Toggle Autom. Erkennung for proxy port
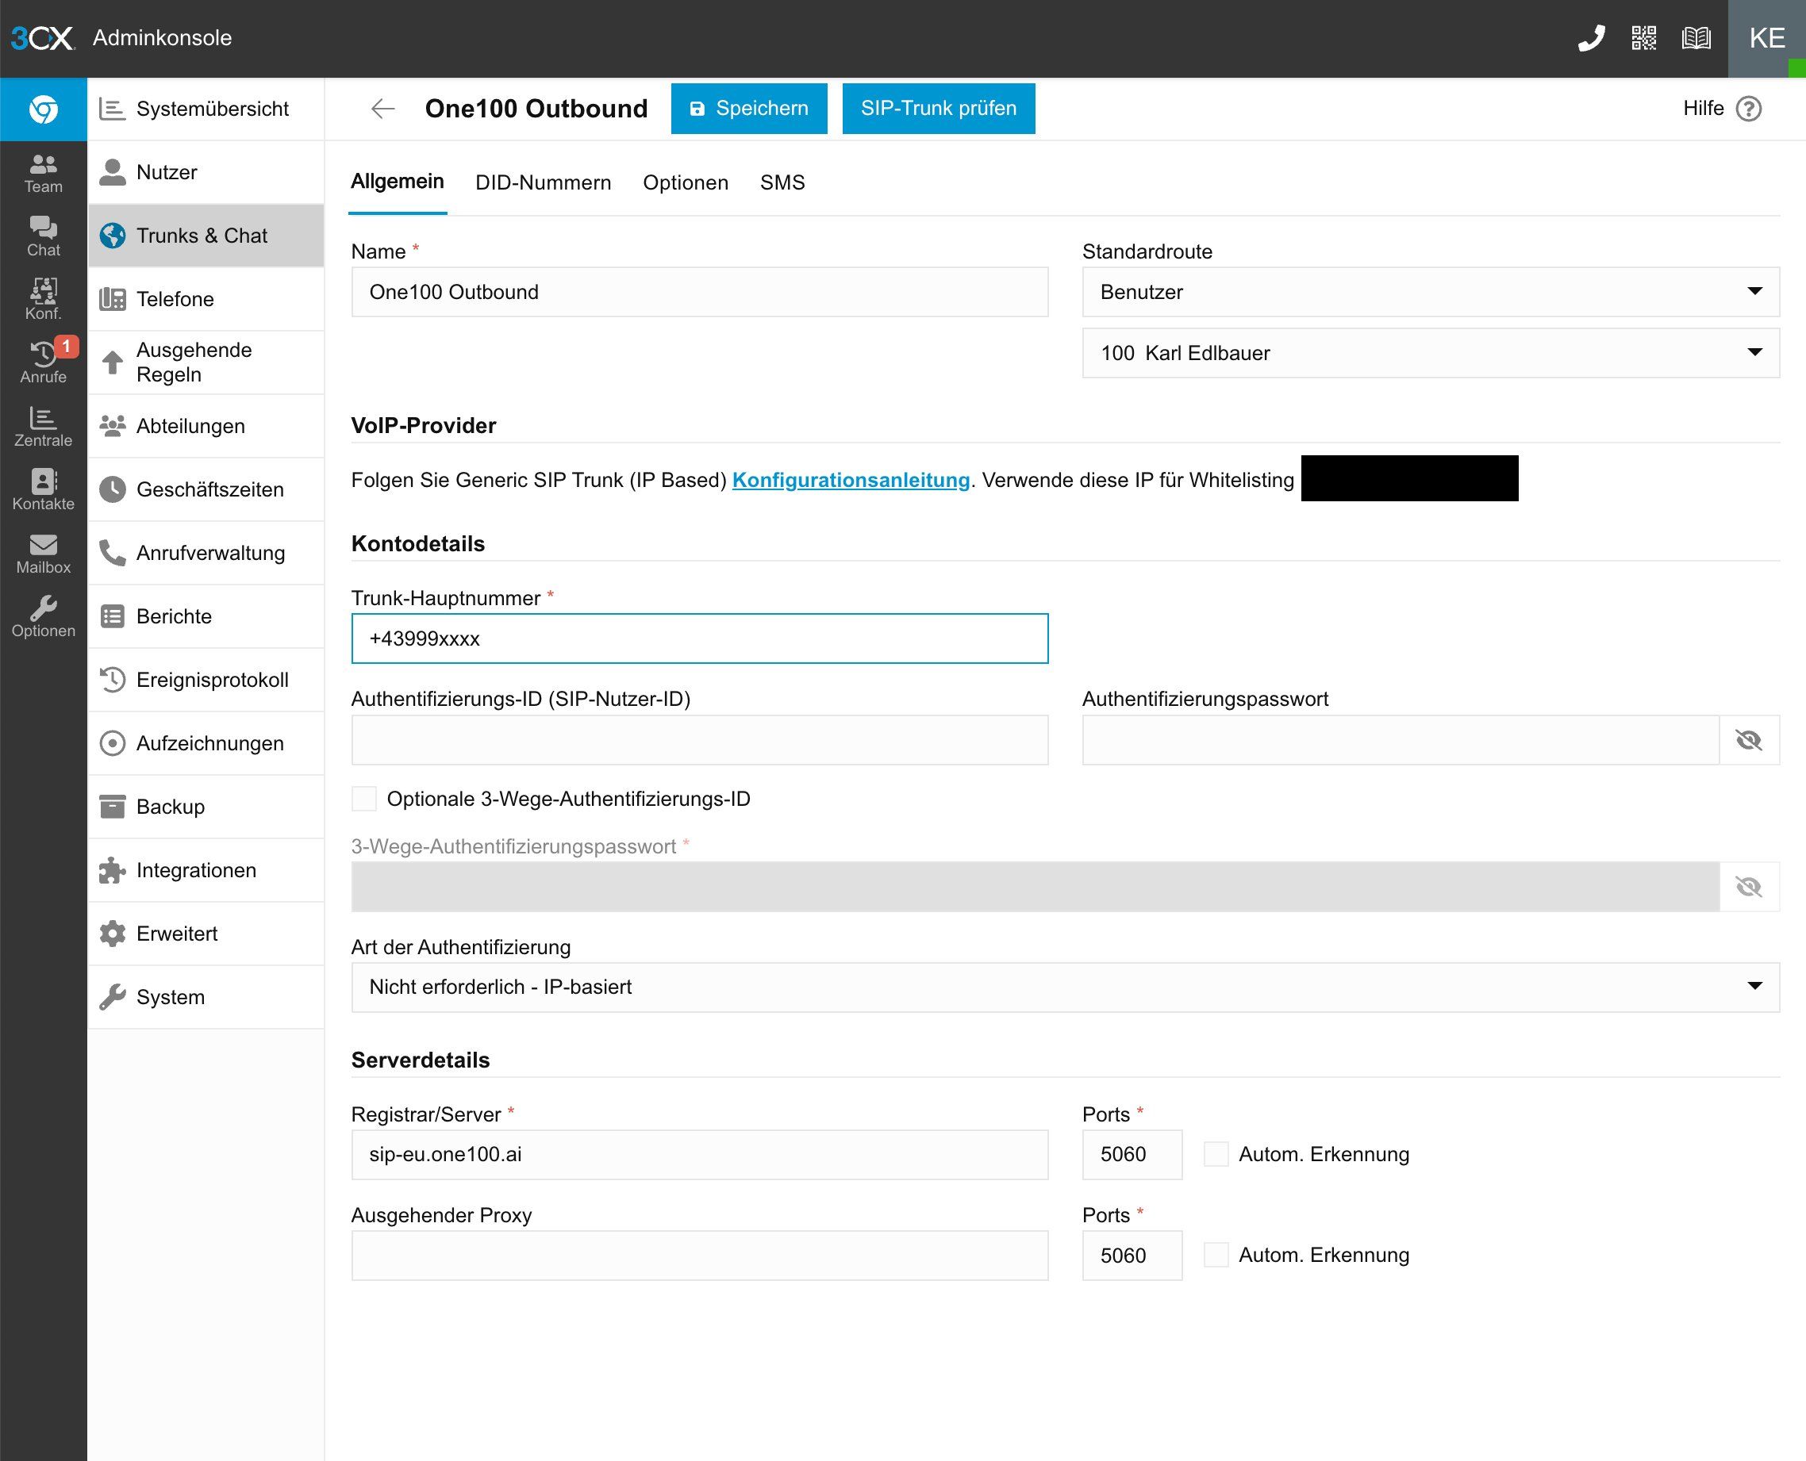This screenshot has height=1461, width=1806. pos(1216,1255)
